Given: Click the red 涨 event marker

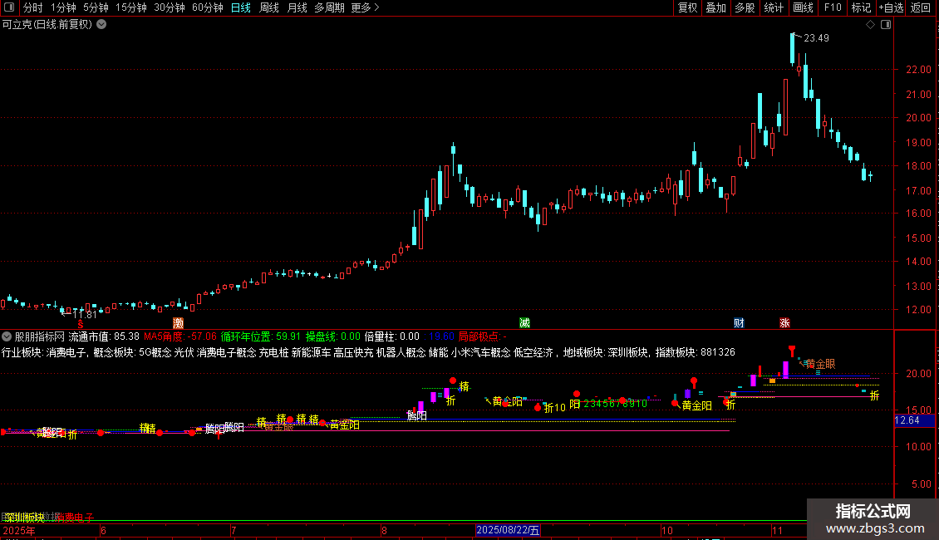Looking at the screenshot, I should 784,322.
